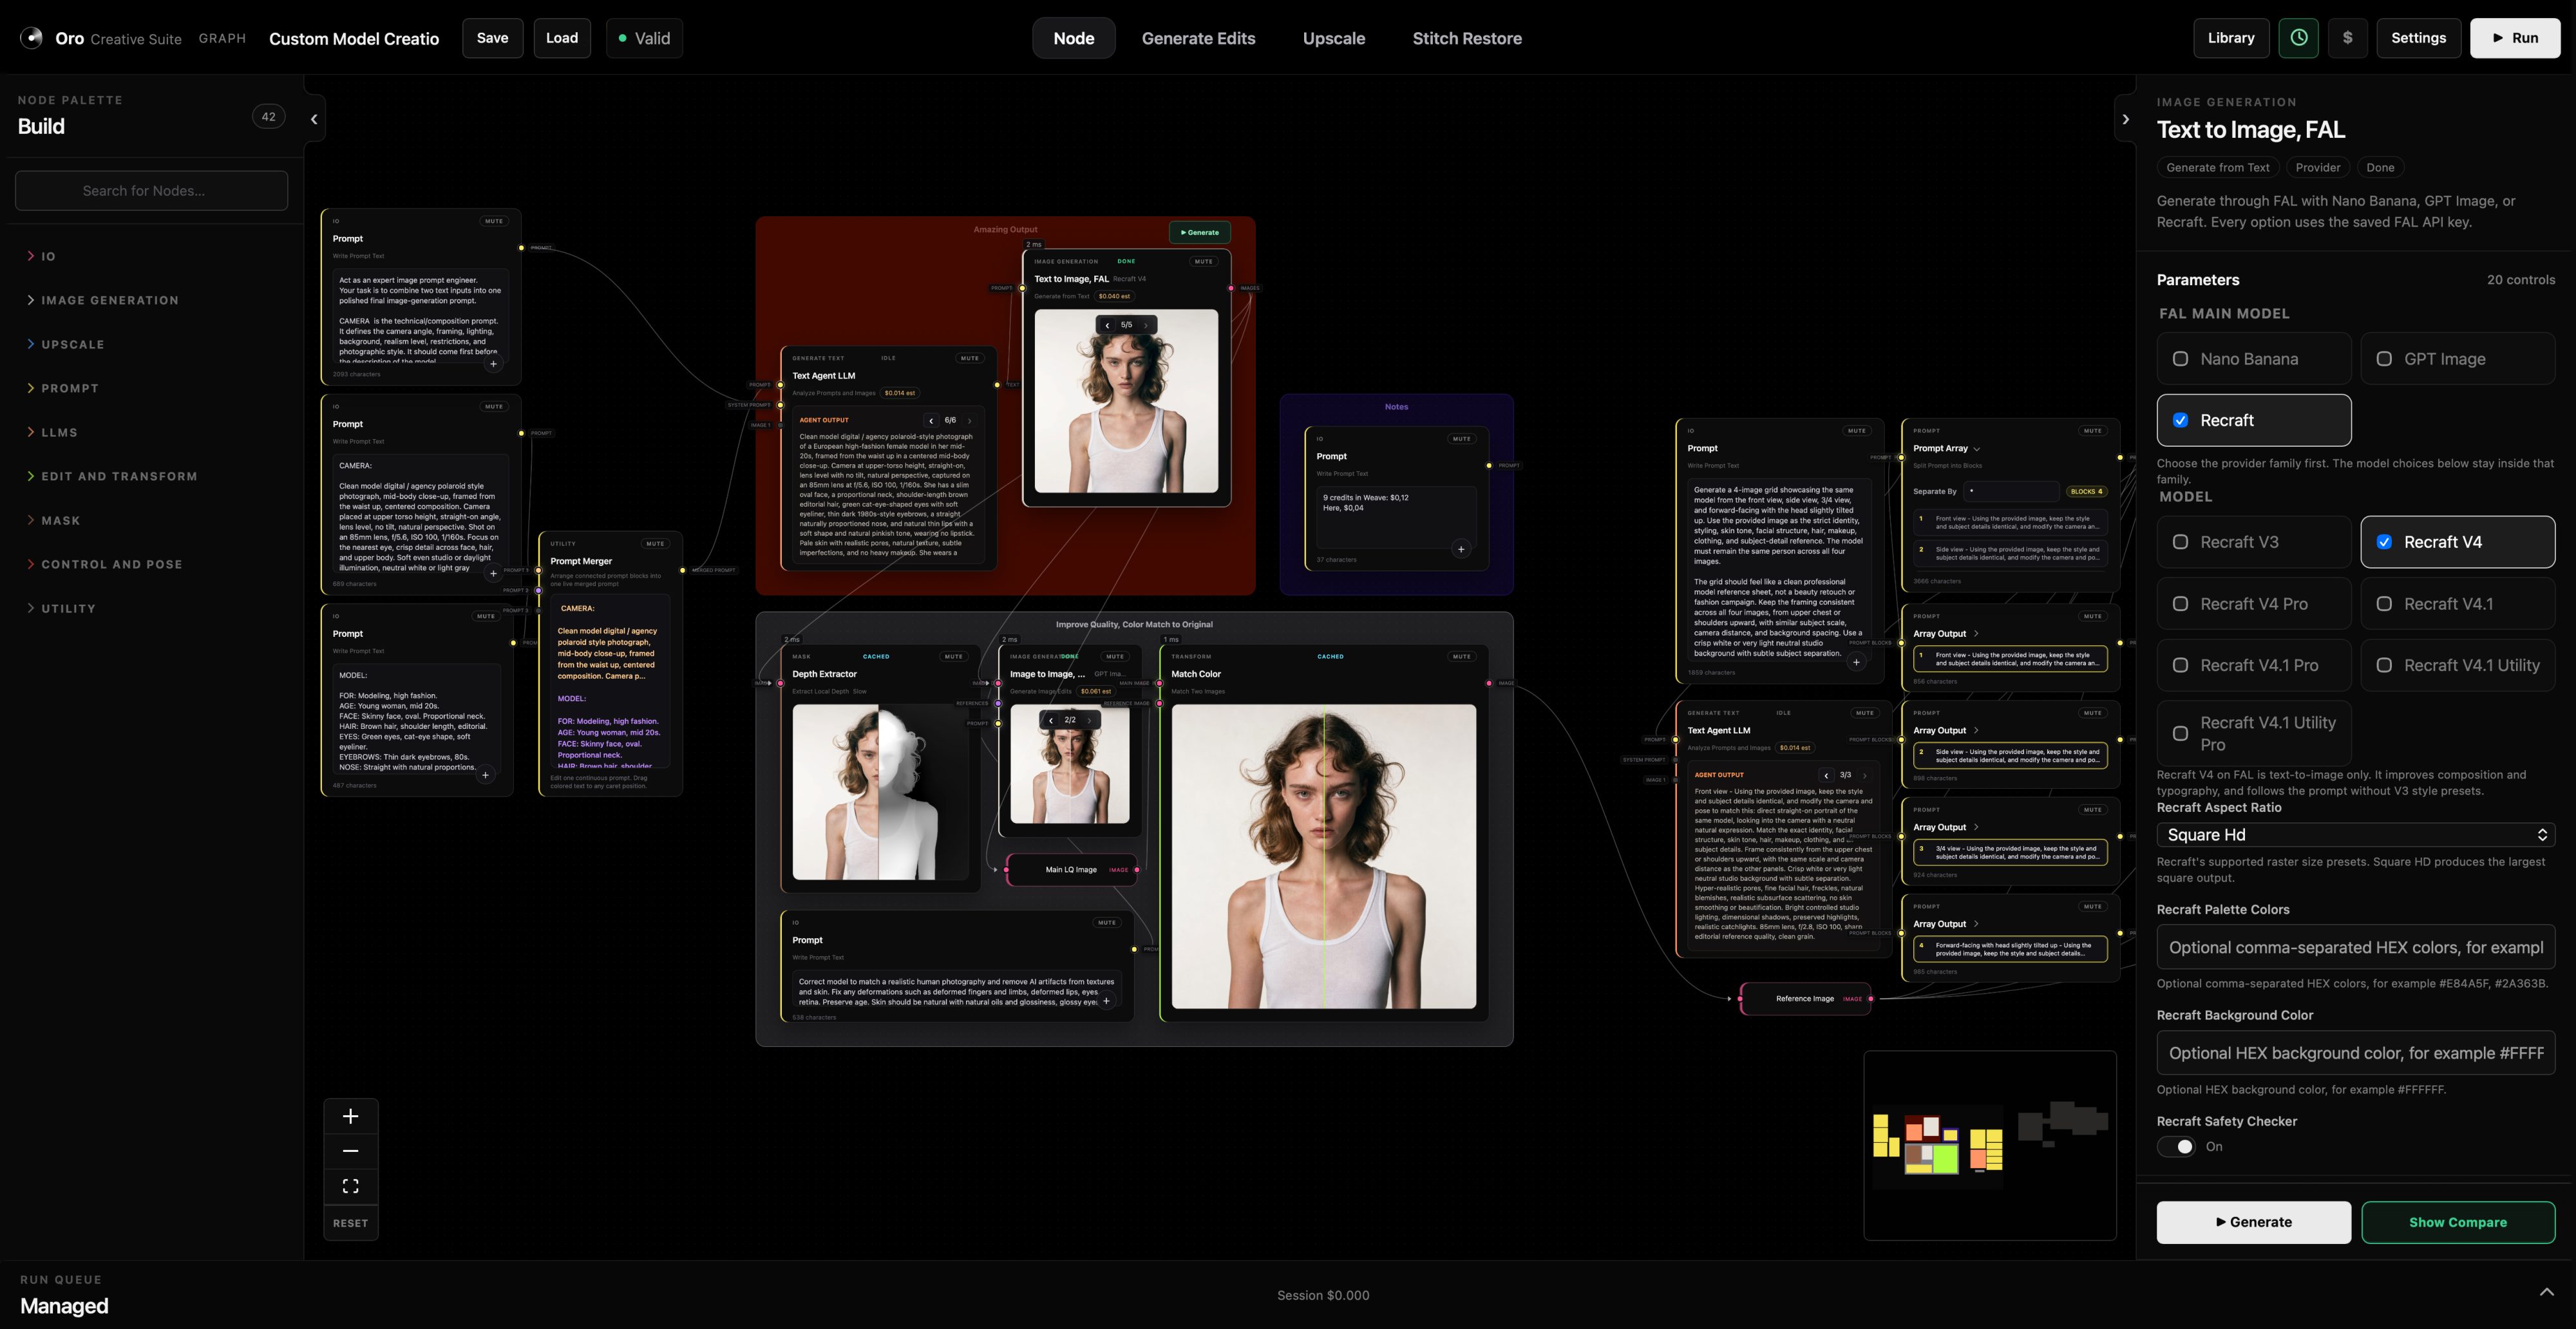Click the Generate play button in Amazing Output group

[x=1199, y=232]
